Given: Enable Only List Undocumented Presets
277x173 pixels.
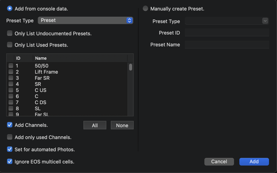Looking at the screenshot, I should click(x=10, y=33).
